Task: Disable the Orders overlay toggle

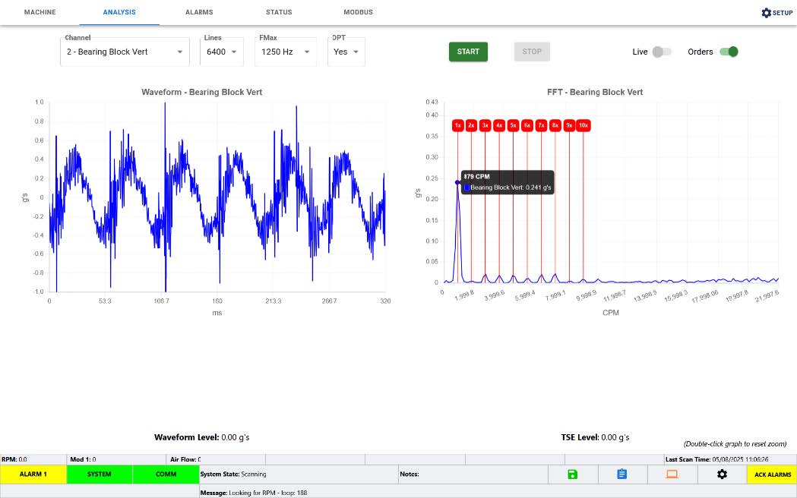Action: pos(729,52)
